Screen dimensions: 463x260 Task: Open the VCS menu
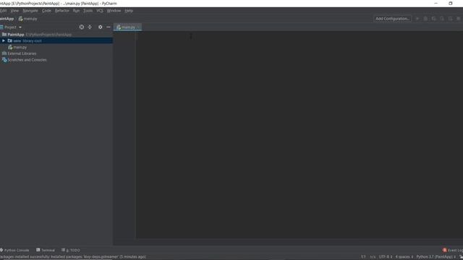click(100, 11)
